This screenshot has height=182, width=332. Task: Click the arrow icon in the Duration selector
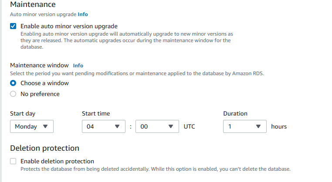tap(258, 126)
